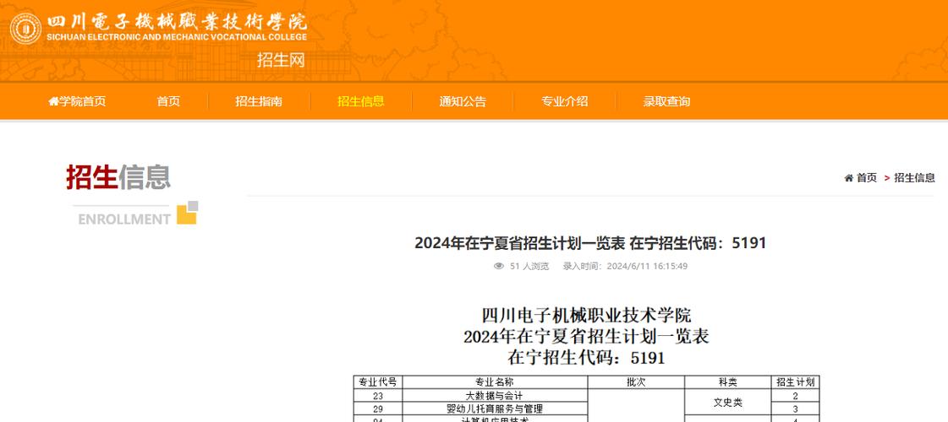Open 招生指南 navigation item
948x422 pixels.
[x=259, y=101]
